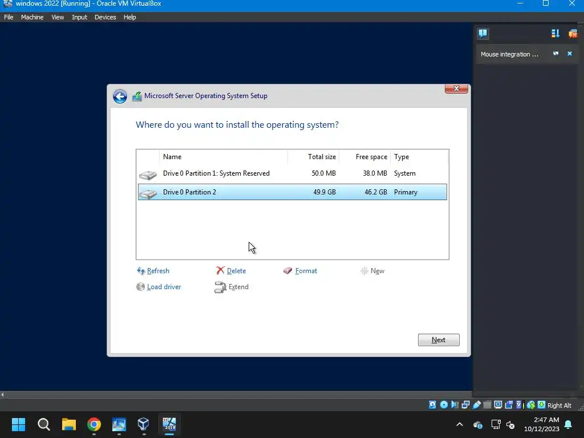Open the View menu
This screenshot has height=438, width=584.
[58, 17]
